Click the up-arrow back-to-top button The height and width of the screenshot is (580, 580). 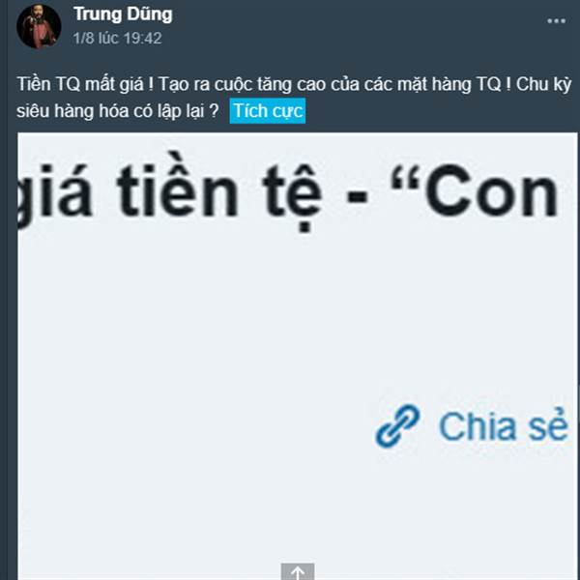tap(298, 571)
